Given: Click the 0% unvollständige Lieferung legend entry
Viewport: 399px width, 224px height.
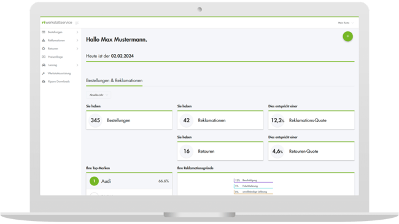Looking at the screenshot, I should pyautogui.click(x=254, y=191).
